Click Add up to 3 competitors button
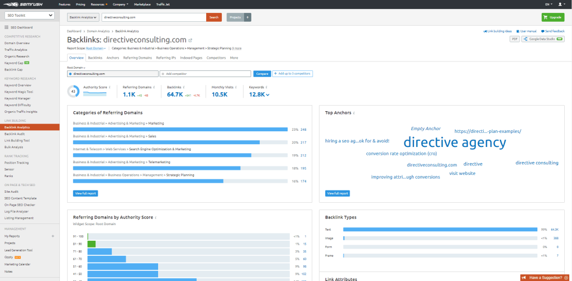The width and height of the screenshot is (572, 281). (293, 74)
